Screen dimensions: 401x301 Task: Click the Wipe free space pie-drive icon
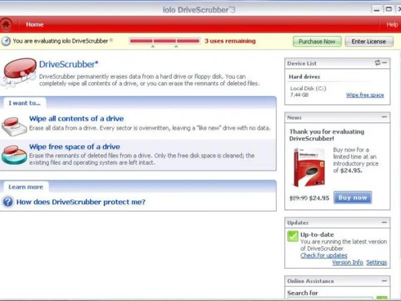coord(14,155)
